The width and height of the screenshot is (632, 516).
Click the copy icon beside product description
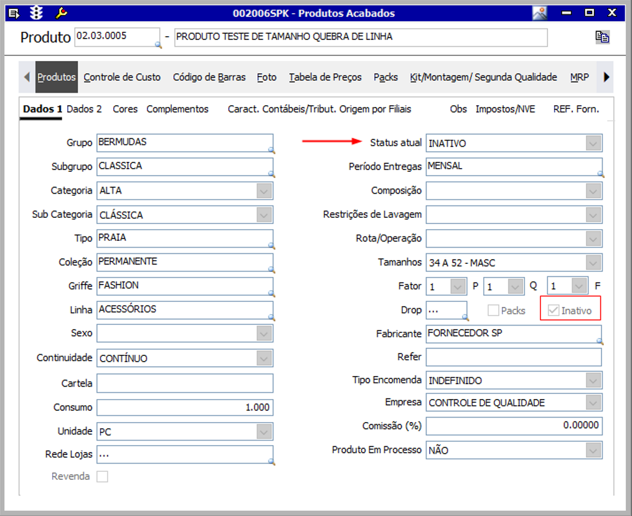click(x=601, y=37)
